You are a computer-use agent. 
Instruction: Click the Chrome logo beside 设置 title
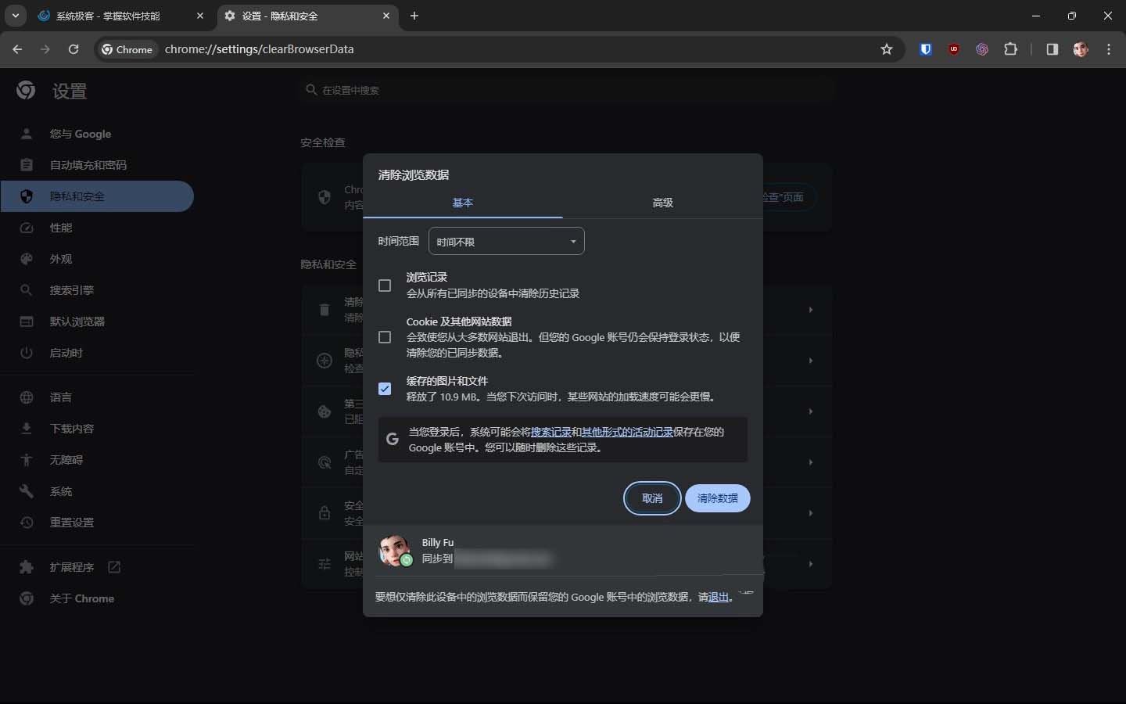[x=26, y=90]
